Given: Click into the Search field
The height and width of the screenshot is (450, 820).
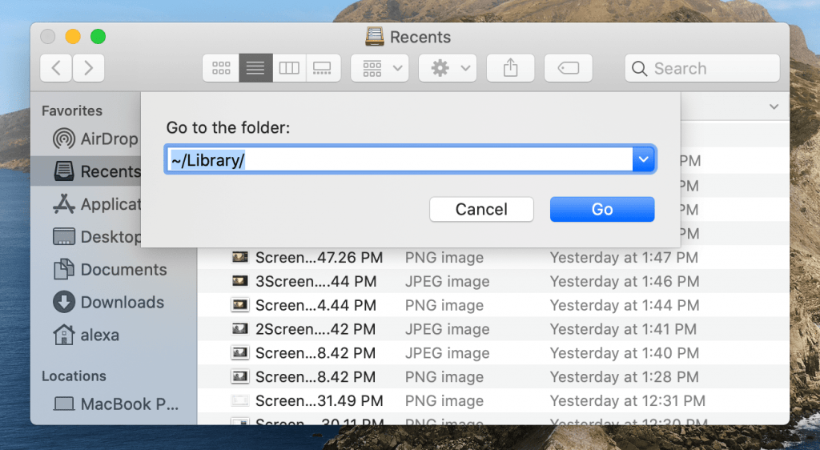Looking at the screenshot, I should coord(701,68).
